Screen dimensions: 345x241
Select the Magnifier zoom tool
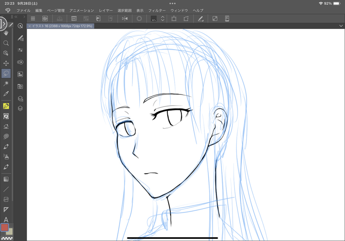tap(6, 43)
